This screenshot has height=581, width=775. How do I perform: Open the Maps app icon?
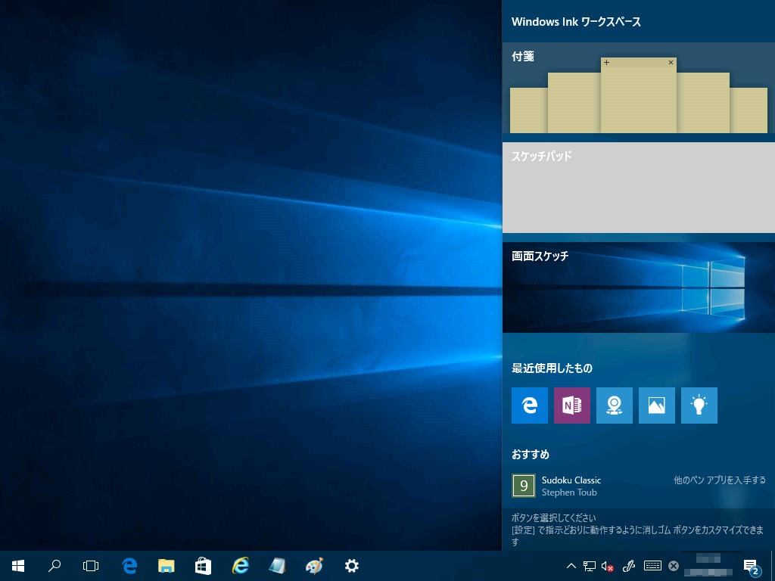point(614,405)
